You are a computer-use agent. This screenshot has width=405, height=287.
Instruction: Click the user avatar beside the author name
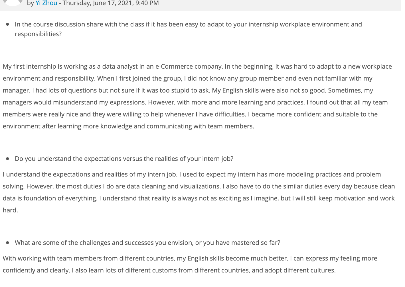point(12,2)
